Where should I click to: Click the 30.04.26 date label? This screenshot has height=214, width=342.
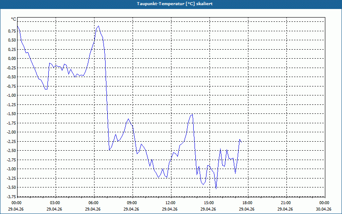324,209
